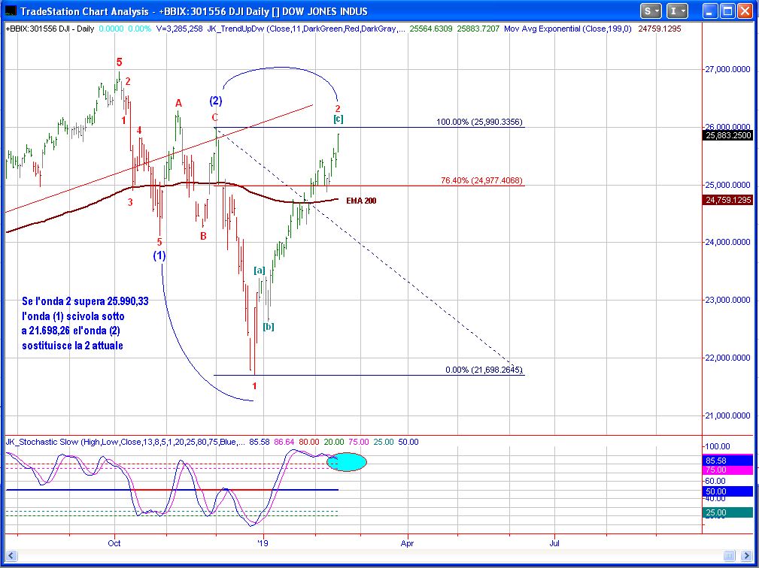Image resolution: width=759 pixels, height=568 pixels.
Task: Click the "'19" date axis label
Action: tap(263, 543)
